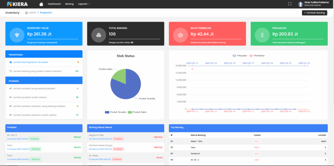Click the home icon in the top navbar
The image size is (334, 166).
point(41,4)
